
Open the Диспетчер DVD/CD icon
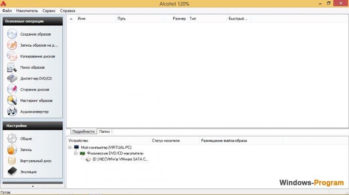[12, 78]
